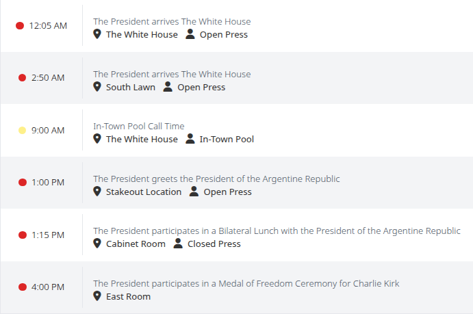473x314 pixels.
Task: Click the 'greets the President of Argentine Republic' title
Action: pos(216,179)
